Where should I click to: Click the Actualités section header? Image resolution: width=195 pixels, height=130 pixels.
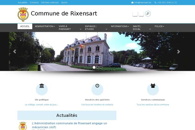67,115
